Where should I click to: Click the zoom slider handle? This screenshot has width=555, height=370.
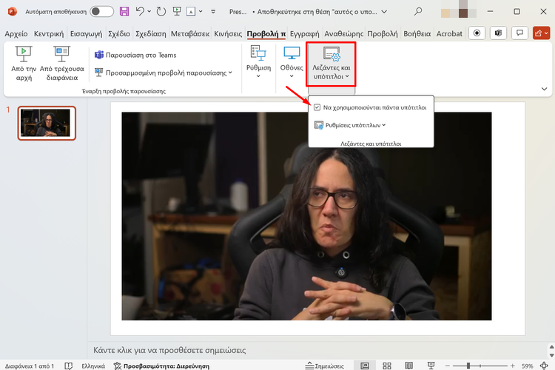click(468, 366)
